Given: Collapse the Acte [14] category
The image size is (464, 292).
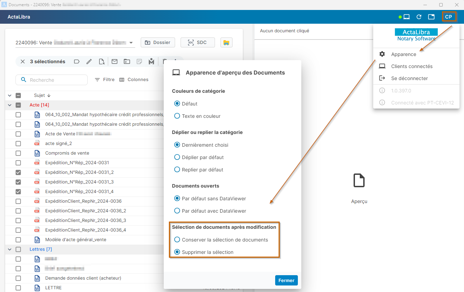Looking at the screenshot, I should click(9, 105).
